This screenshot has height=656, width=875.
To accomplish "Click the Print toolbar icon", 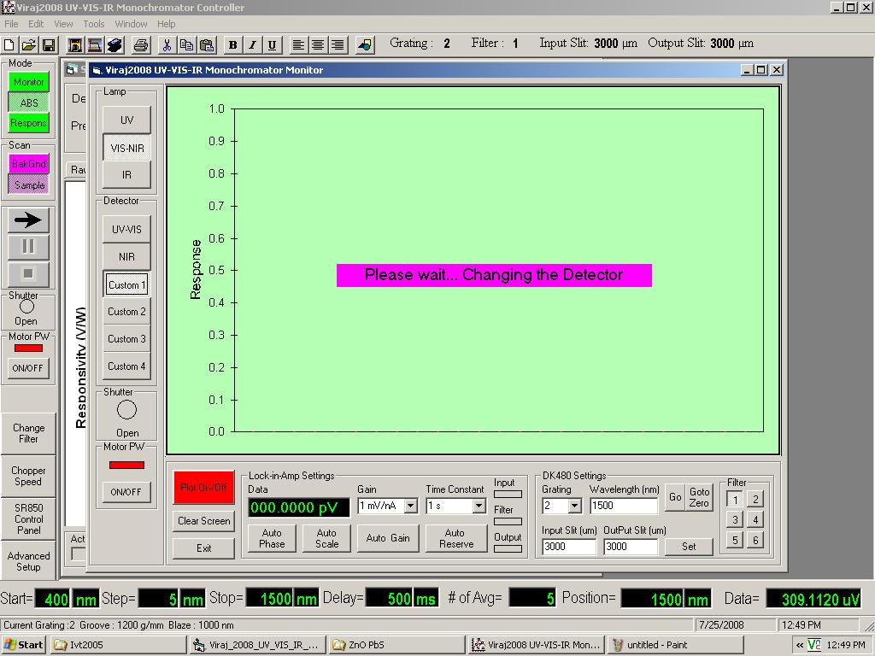I will pyautogui.click(x=141, y=44).
